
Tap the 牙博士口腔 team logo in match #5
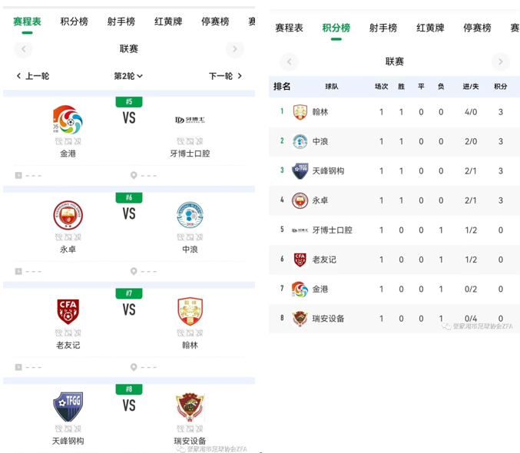pos(190,120)
